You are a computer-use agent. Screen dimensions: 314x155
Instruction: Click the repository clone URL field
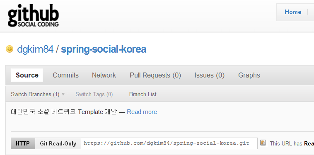169,143
